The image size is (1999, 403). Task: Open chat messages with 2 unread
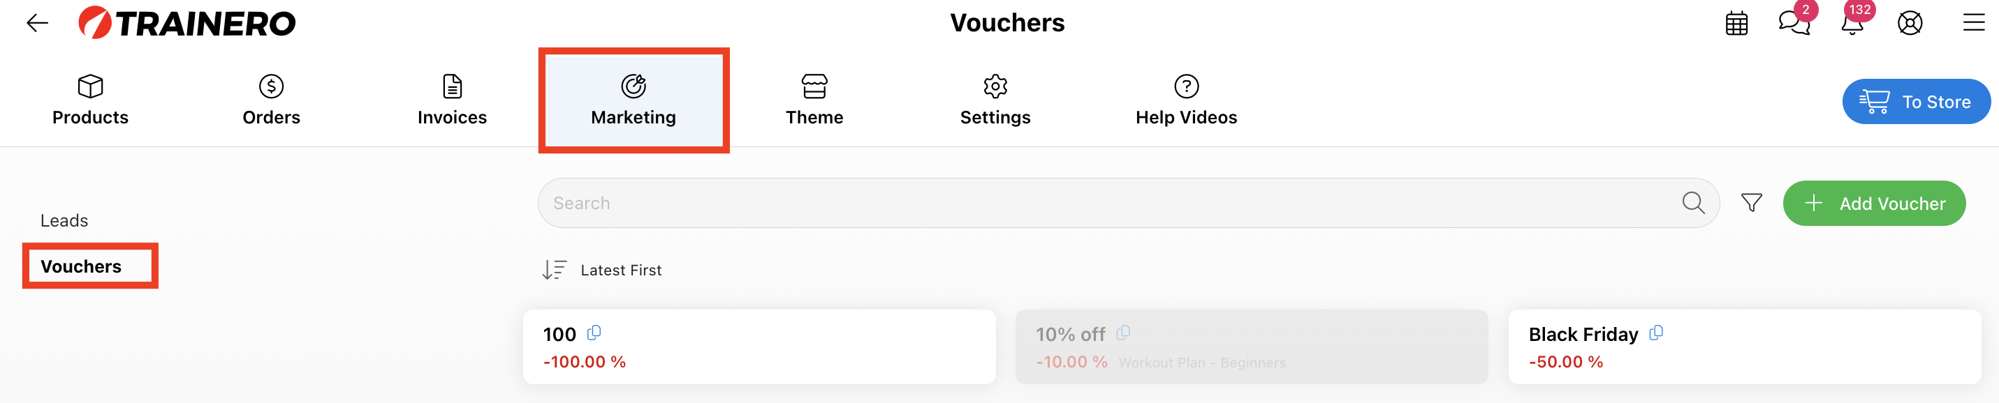coord(1794,22)
